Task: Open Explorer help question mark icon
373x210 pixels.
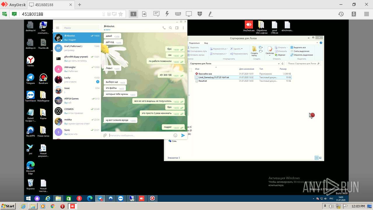Action: point(321,43)
